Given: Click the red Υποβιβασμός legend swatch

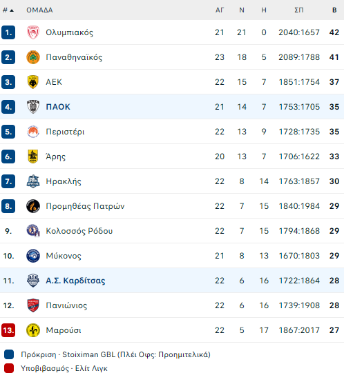Looking at the screenshot, I should coord(9,368).
